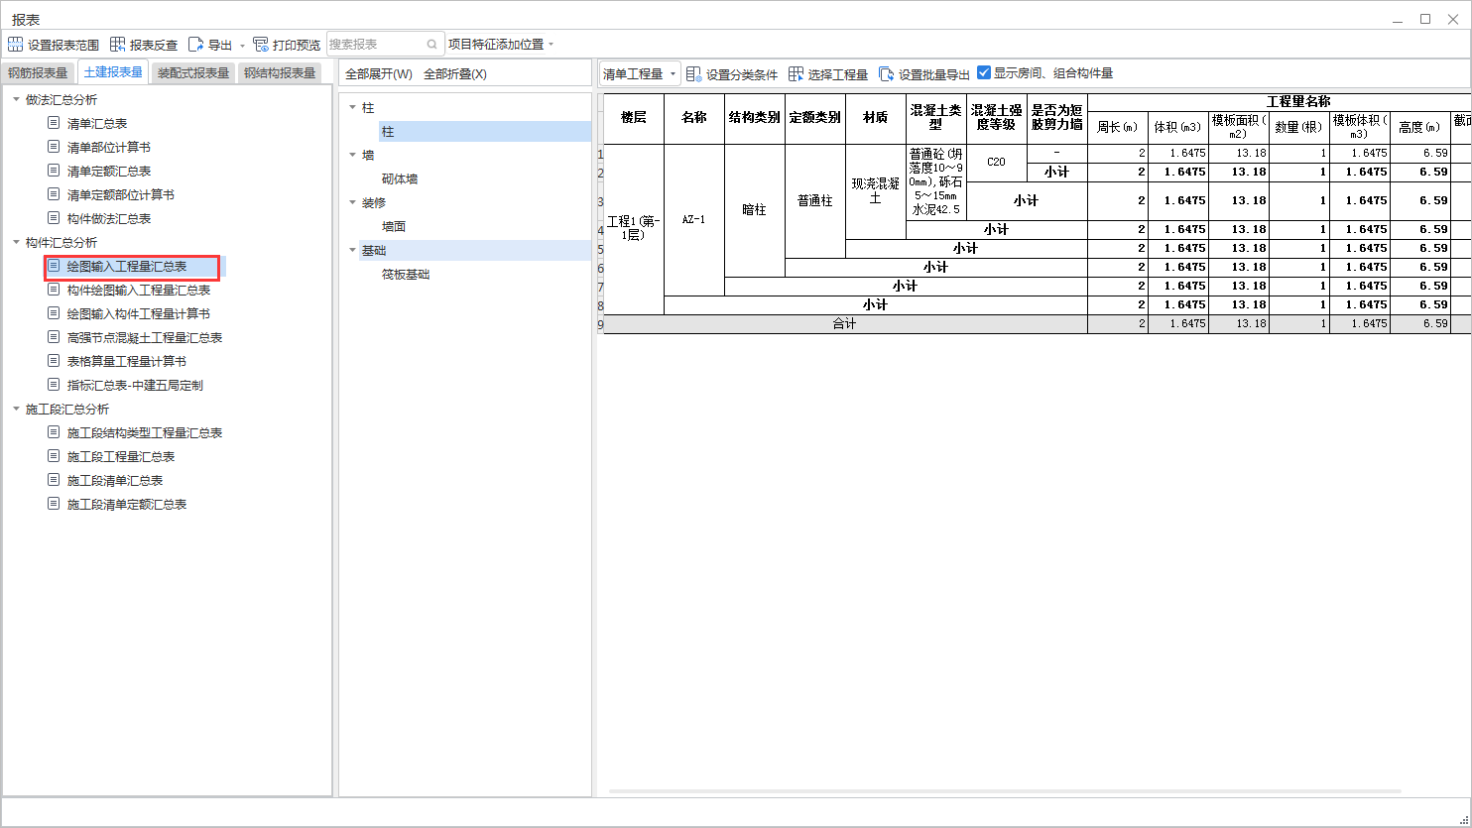This screenshot has width=1472, height=828.
Task: Click the report icon beside 构件做法汇总表
Action: point(54,218)
